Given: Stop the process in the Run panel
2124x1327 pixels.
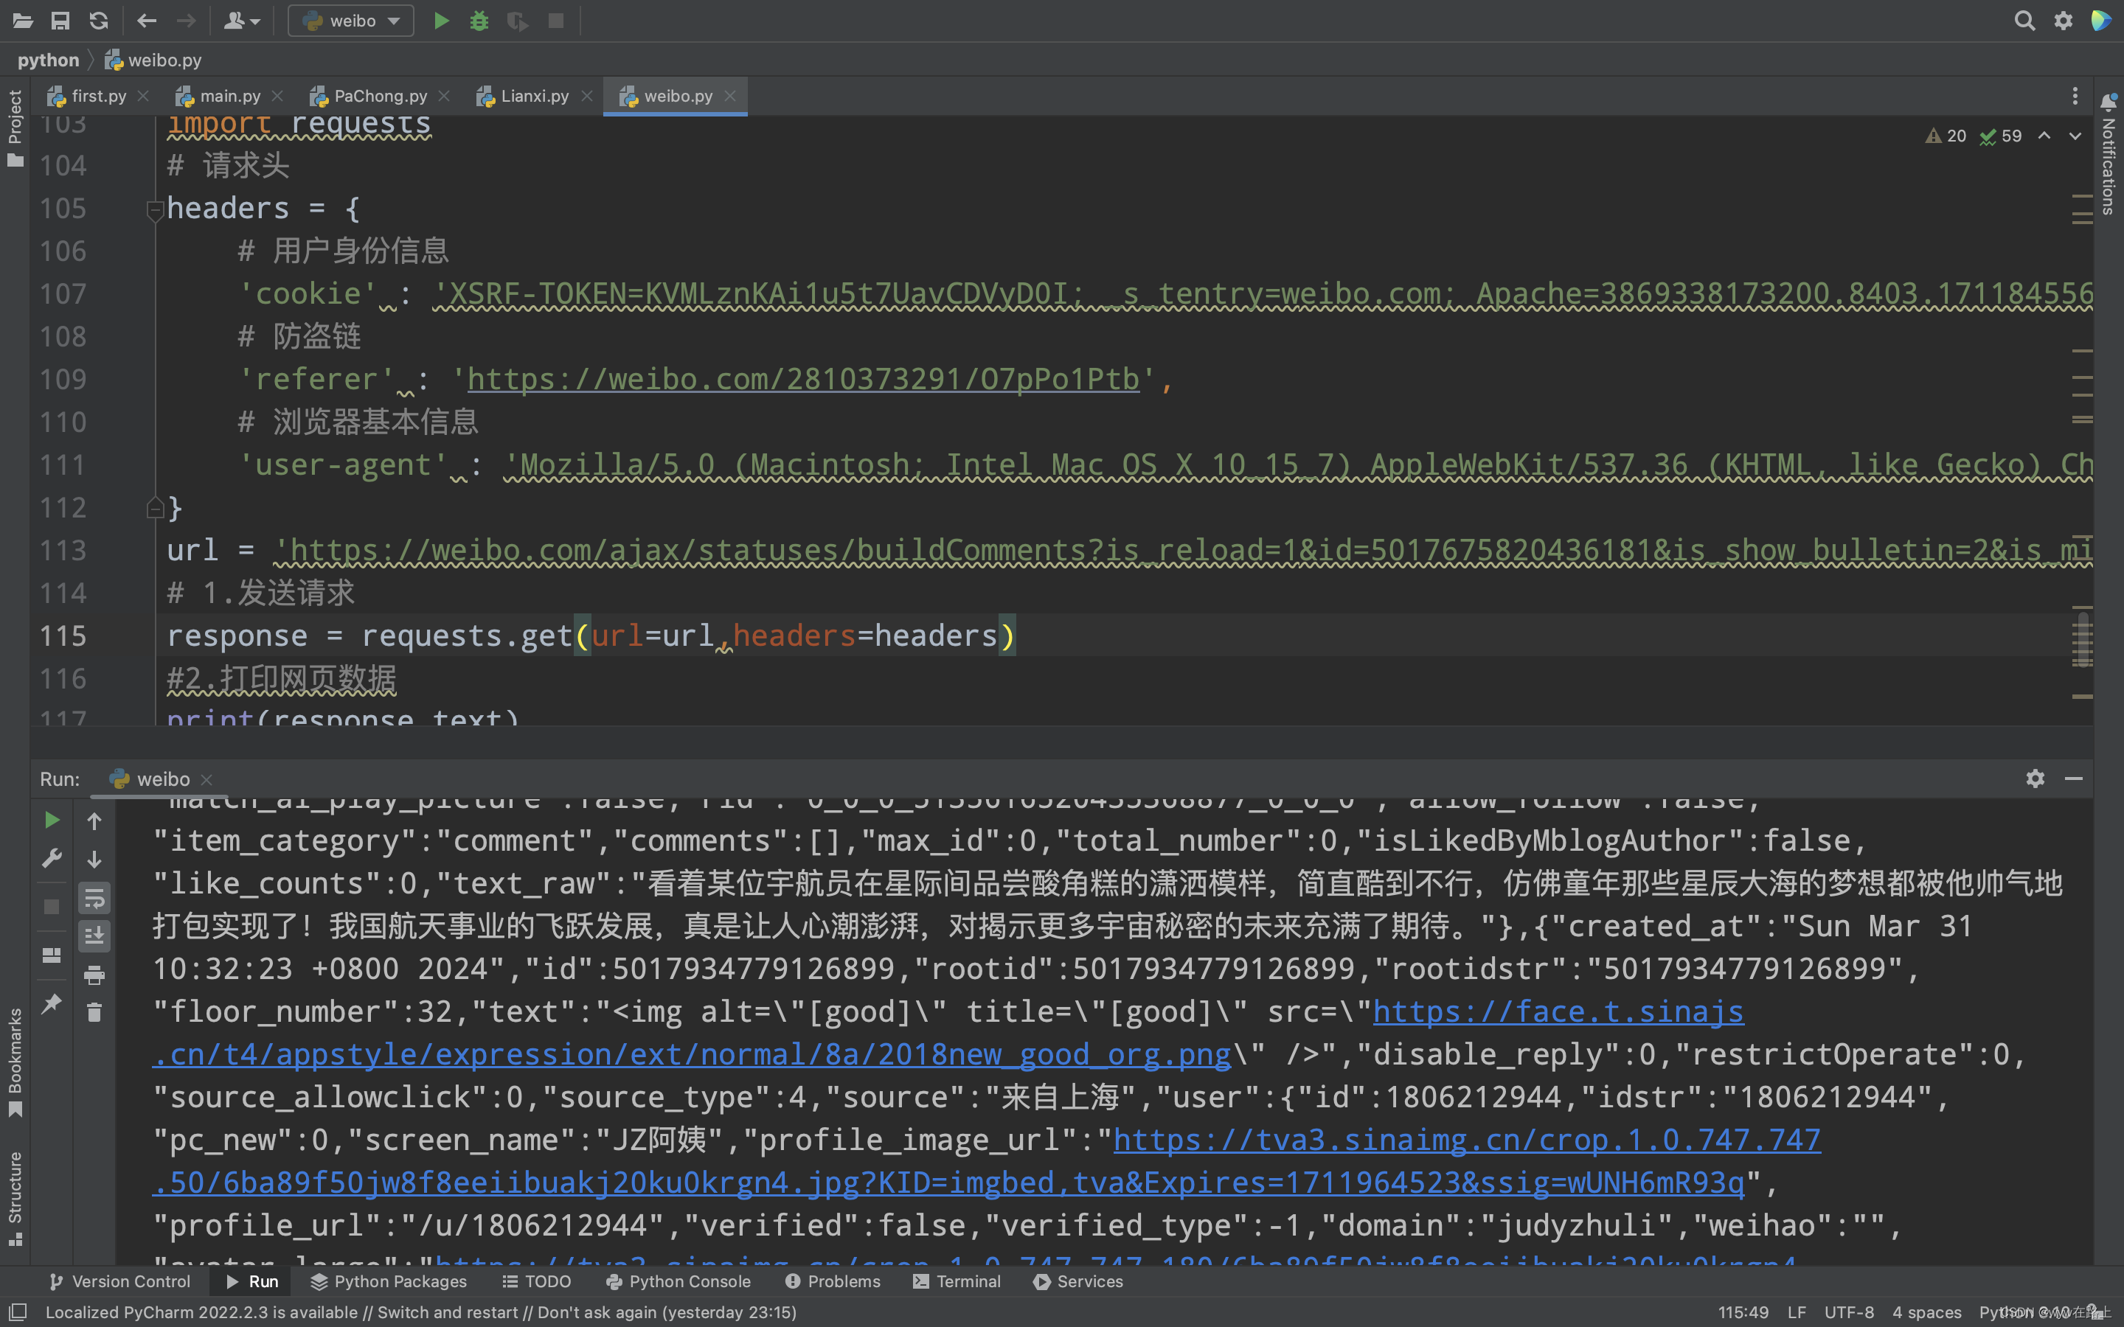Looking at the screenshot, I should click(52, 907).
